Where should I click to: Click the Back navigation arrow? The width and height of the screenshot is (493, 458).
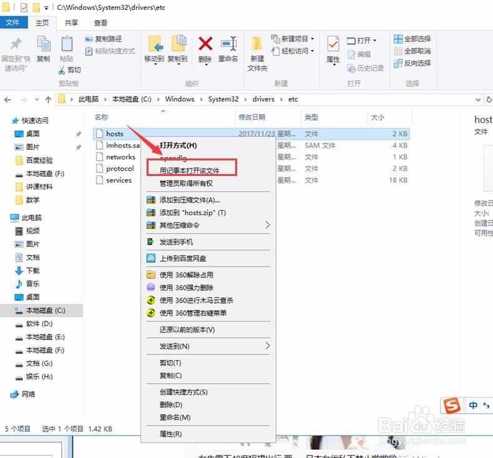[x=7, y=100]
